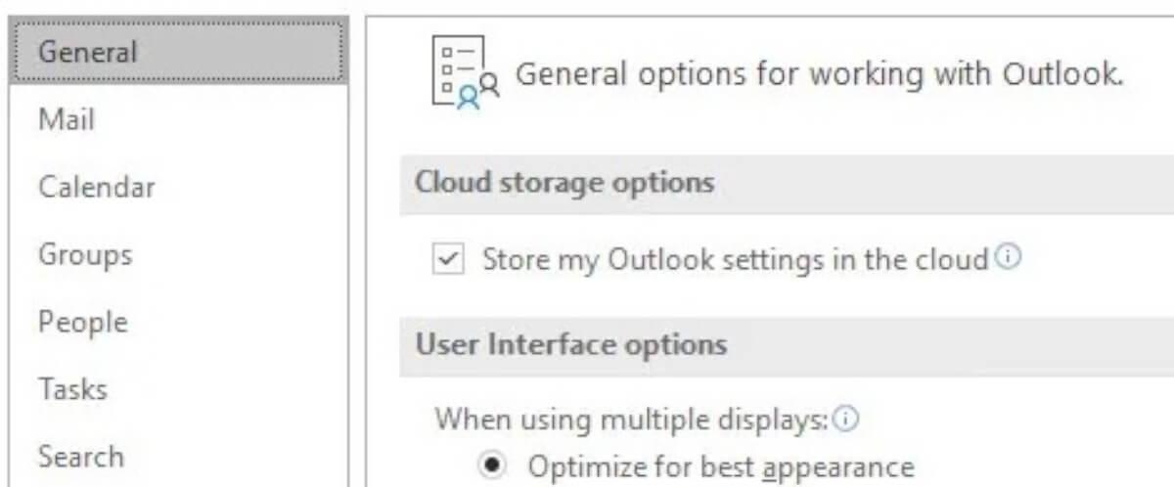1174x487 pixels.
Task: Click 'When using multiple displays' label
Action: (x=631, y=420)
